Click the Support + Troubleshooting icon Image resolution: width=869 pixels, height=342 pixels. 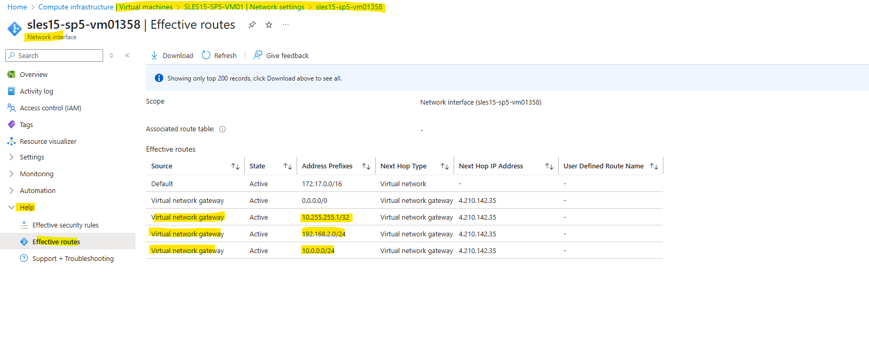pyautogui.click(x=24, y=258)
